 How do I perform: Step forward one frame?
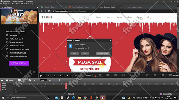coord(67,76)
